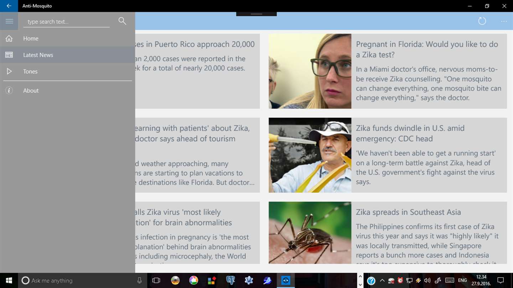Viewport: 513px width, 288px height.
Task: Show hidden system tray icons
Action: (x=382, y=281)
